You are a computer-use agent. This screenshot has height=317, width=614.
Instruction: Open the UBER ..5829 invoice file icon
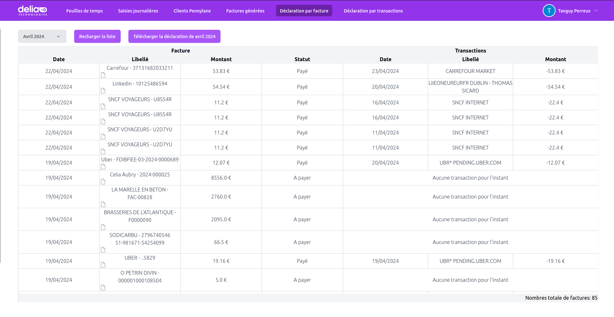click(x=103, y=265)
